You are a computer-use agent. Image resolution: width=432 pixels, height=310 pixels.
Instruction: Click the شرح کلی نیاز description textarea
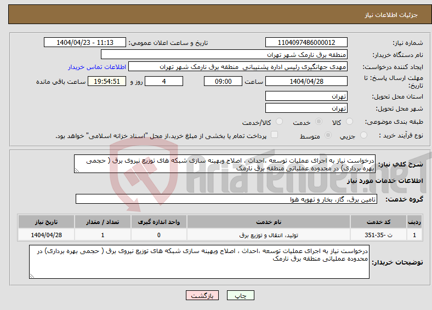coord(225,164)
